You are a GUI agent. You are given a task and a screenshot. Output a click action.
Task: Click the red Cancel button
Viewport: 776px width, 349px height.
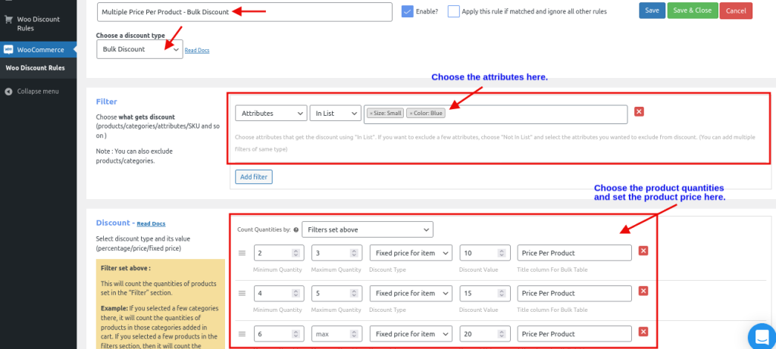tap(736, 11)
